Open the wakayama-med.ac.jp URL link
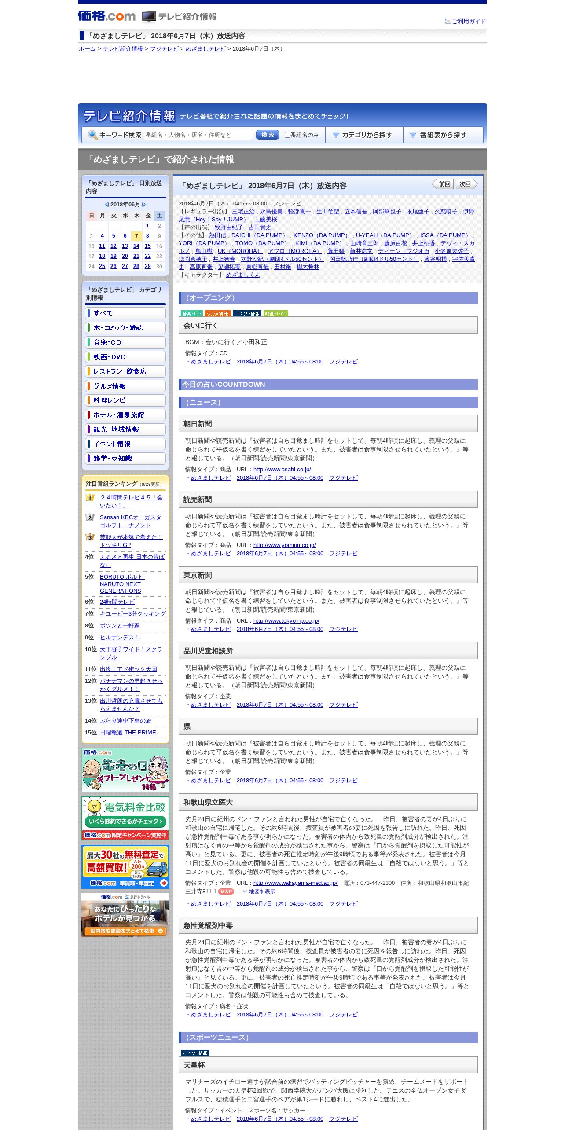The width and height of the screenshot is (565, 1130). [295, 883]
